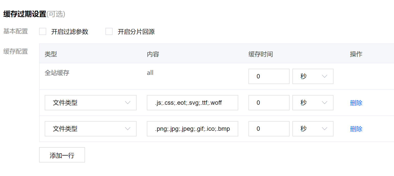Click cache time field for 全站缓存
The image size is (394, 176).
269,76
